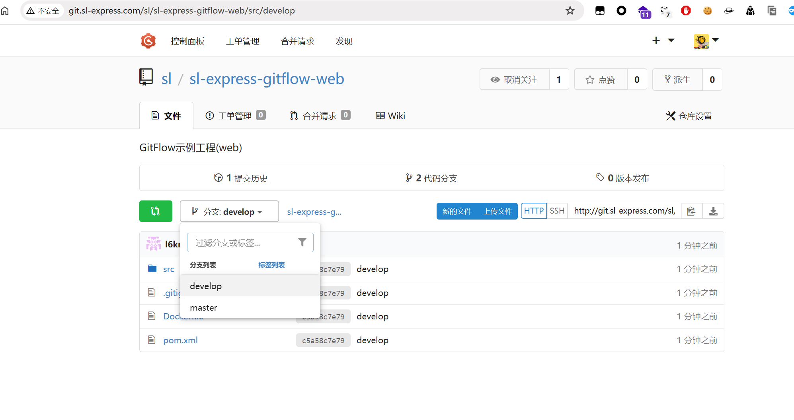Open the red shield extension icon

(686, 11)
